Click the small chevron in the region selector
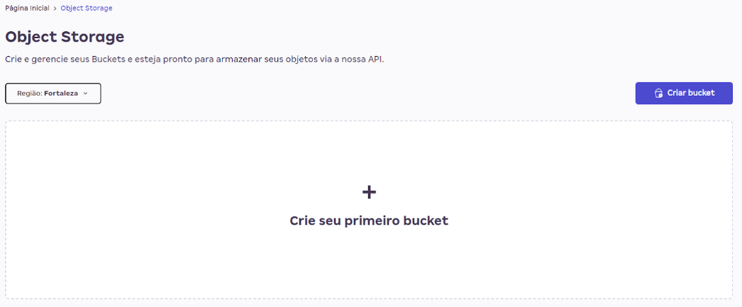 click(x=85, y=94)
